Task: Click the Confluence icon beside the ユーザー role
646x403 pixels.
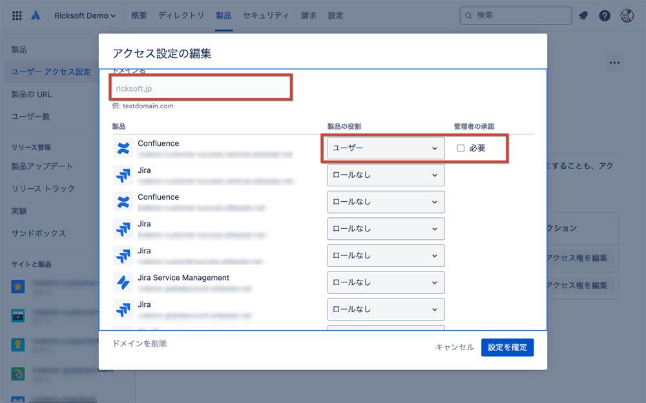Action: 123,148
